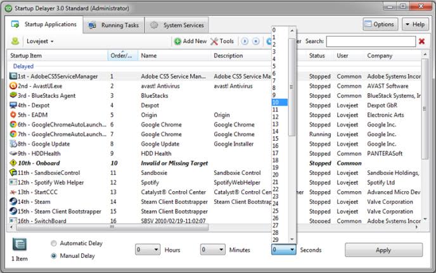Click PANTERASoft company cell
Viewport: 436px width, 273px height.
[385, 153]
